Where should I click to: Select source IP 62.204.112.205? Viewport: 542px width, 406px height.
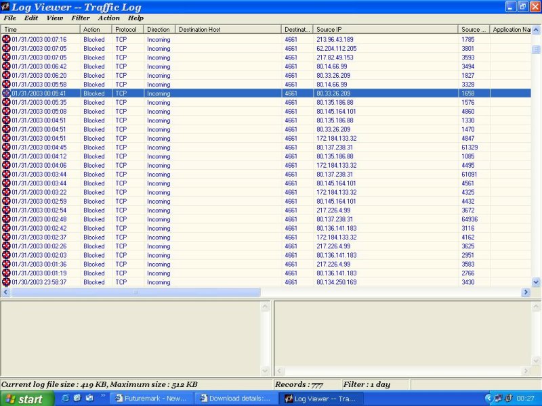pos(336,48)
